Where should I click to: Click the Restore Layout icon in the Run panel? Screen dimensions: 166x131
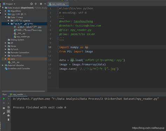point(4,108)
